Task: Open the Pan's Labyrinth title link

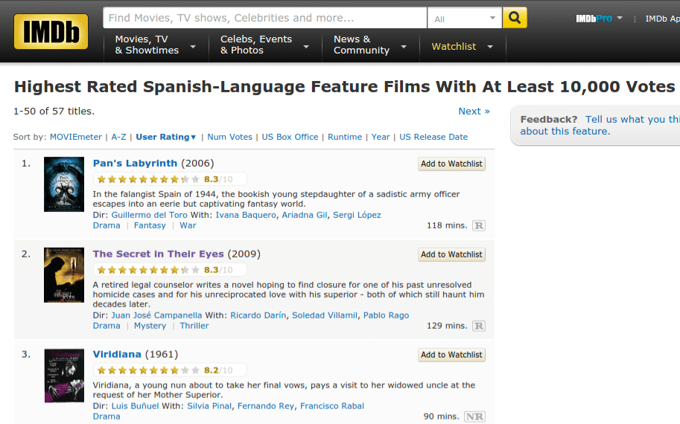Action: tap(135, 163)
